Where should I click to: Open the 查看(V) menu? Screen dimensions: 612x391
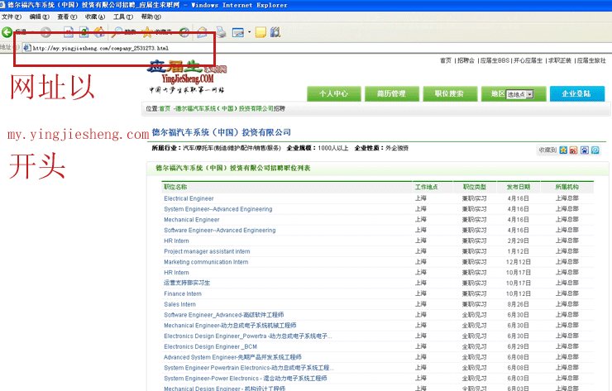point(67,17)
